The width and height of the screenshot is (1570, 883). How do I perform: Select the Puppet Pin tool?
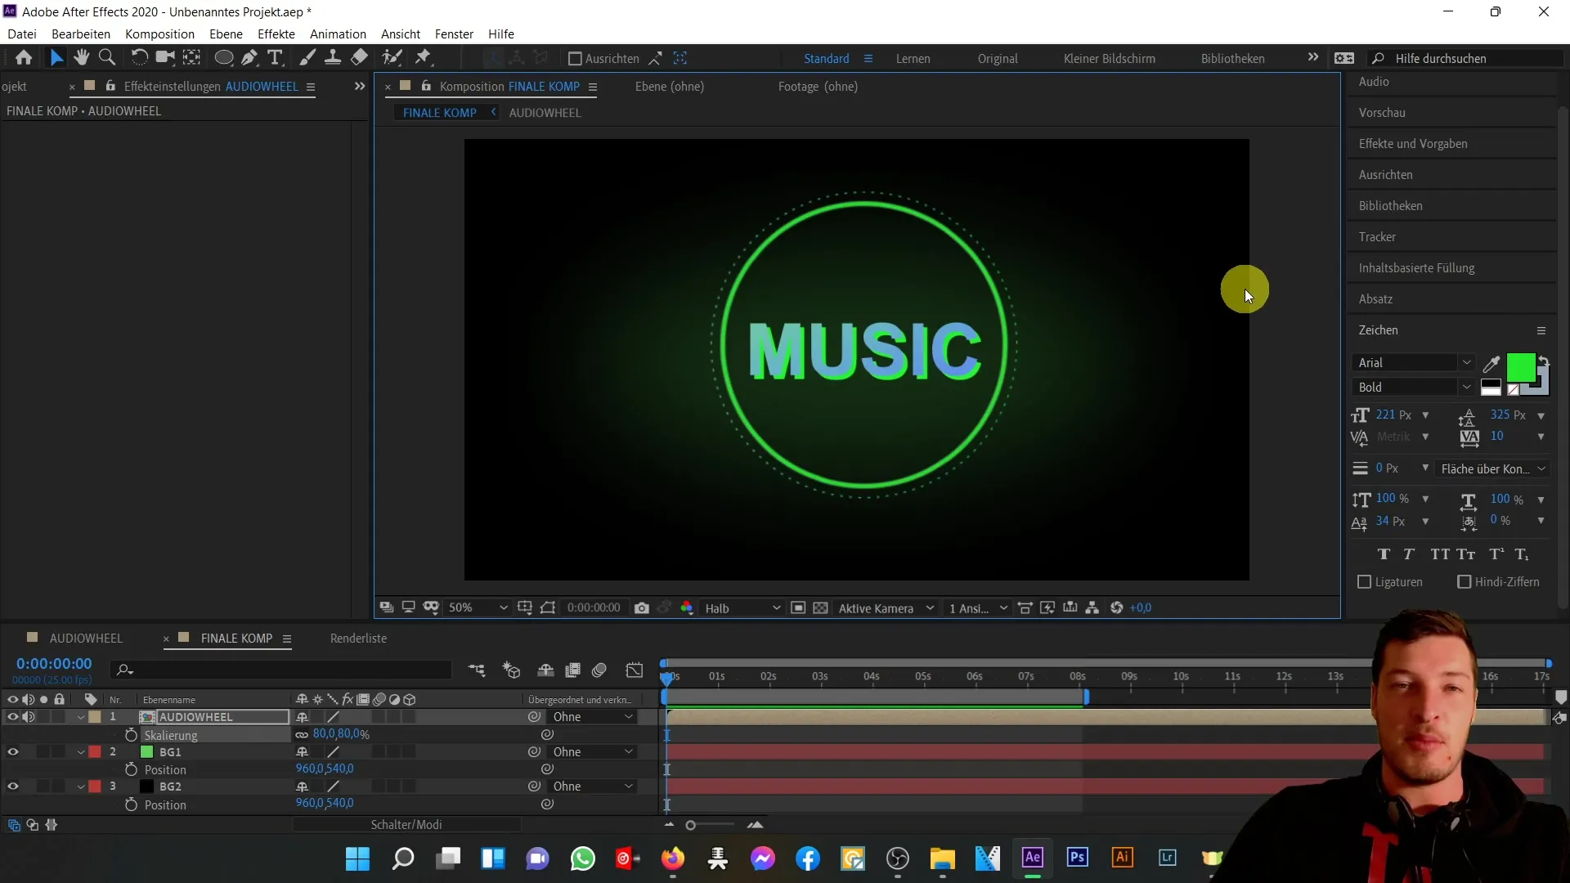pyautogui.click(x=423, y=58)
